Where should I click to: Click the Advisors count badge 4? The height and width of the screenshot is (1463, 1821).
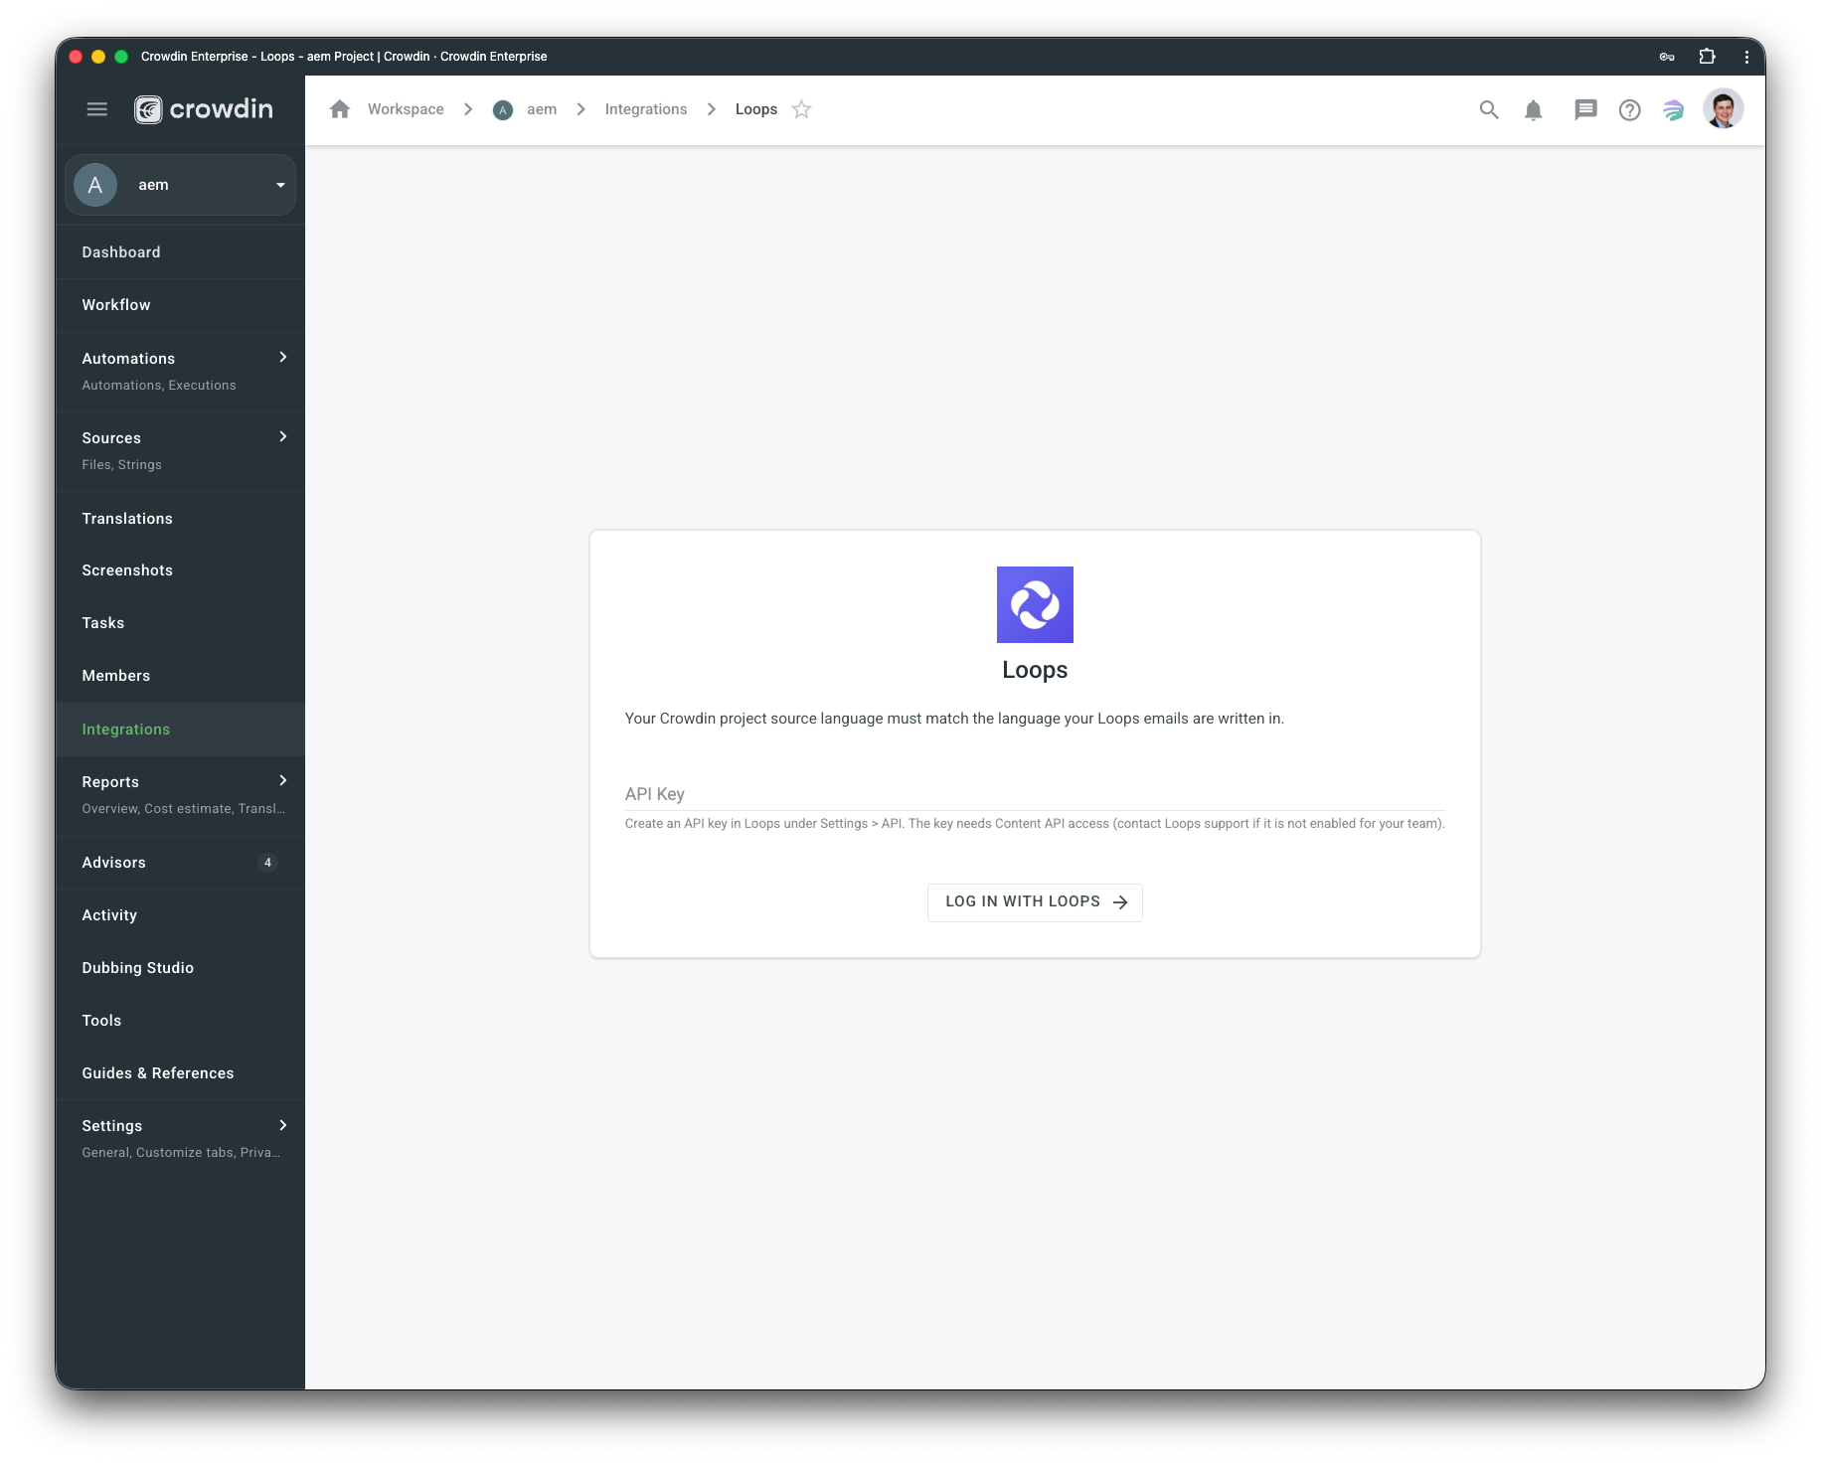pos(267,863)
